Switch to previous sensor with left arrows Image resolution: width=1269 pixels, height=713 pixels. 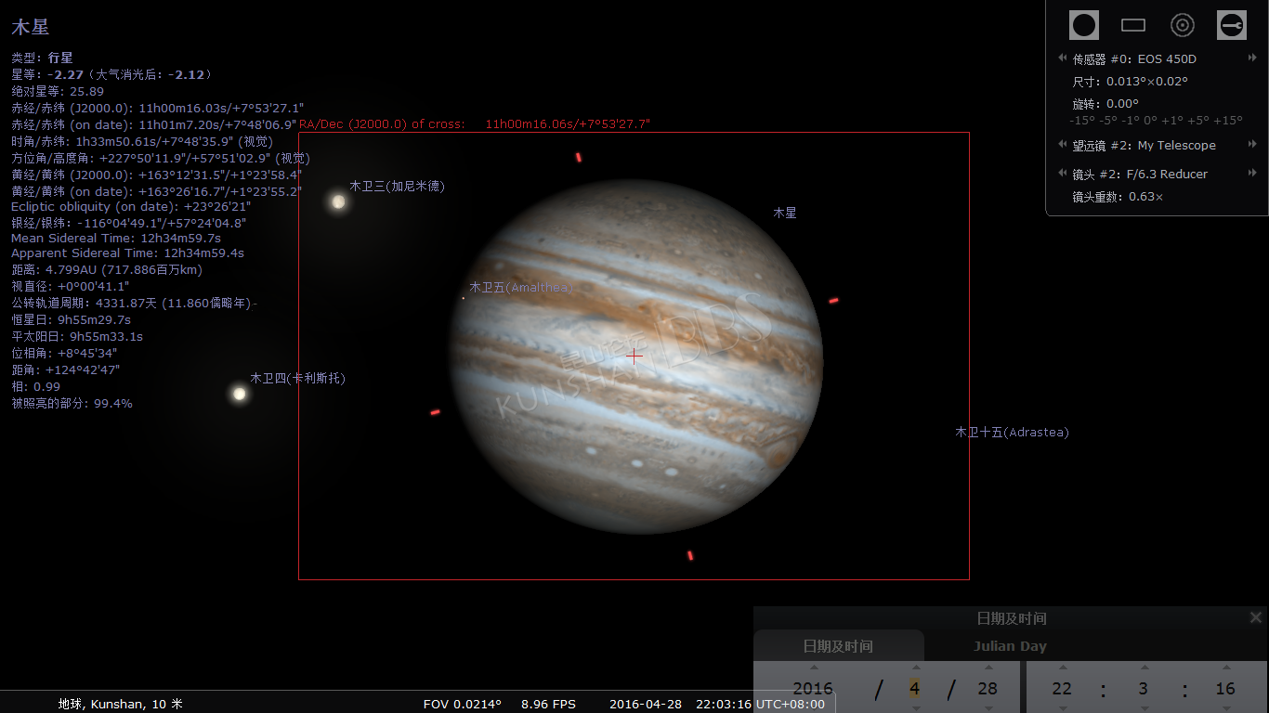(1063, 58)
